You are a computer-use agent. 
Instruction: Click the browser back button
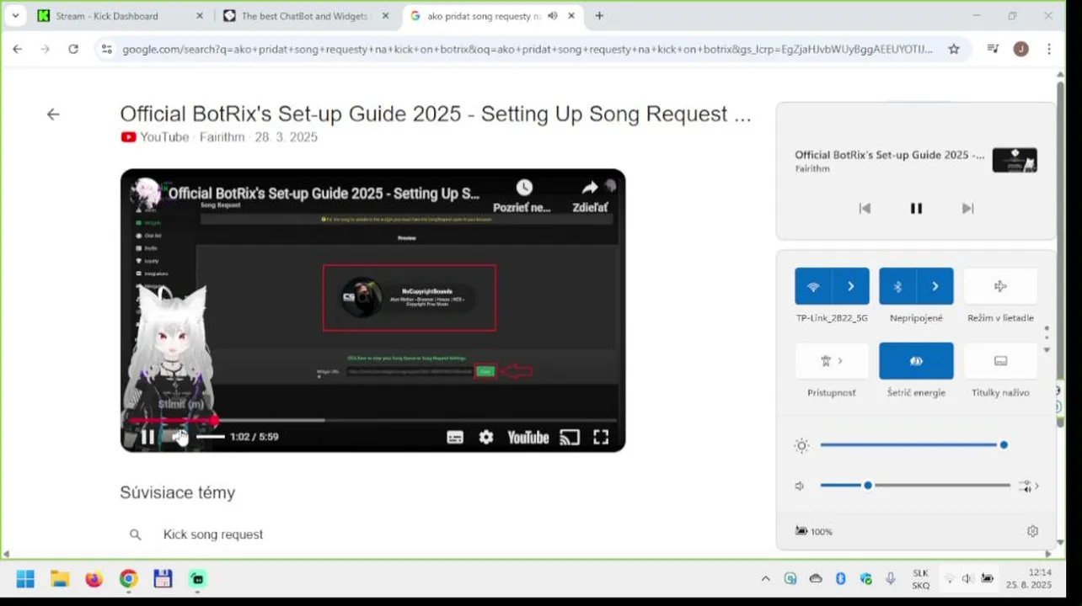[x=17, y=50]
